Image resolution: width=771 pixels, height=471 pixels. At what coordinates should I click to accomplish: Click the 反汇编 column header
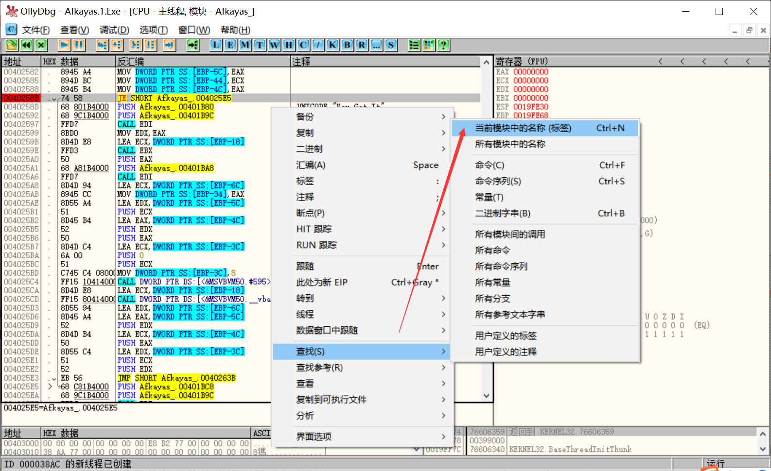(203, 62)
